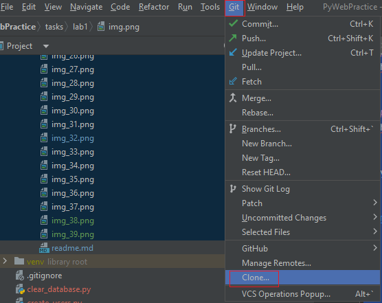
Task: Click the lab1 breadcrumb
Action: pyautogui.click(x=80, y=27)
